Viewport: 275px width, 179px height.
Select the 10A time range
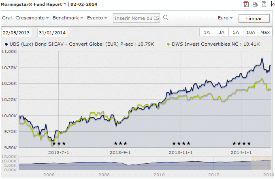pos(250,32)
